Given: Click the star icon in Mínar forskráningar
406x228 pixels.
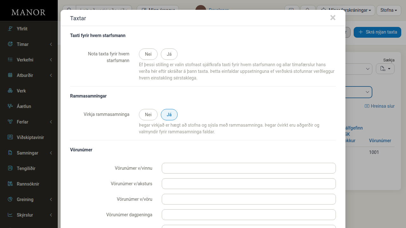Looking at the screenshot, I should [324, 10].
